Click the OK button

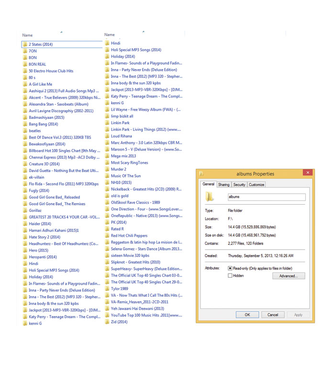[247, 315]
